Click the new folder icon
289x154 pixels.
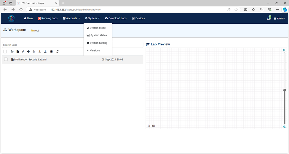pos(12,51)
